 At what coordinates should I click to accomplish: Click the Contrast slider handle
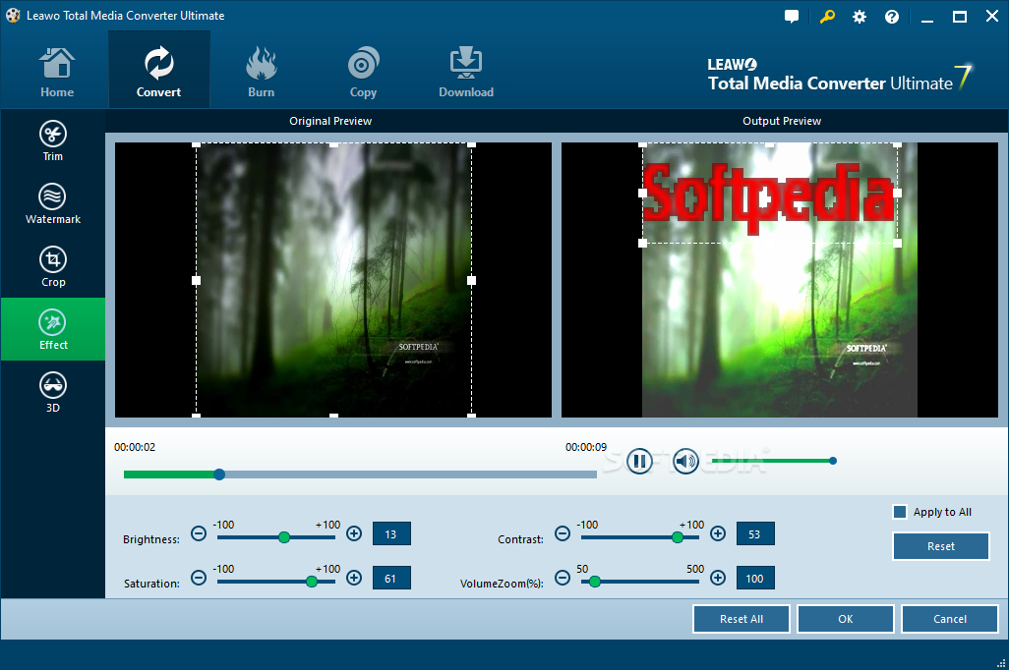[678, 537]
